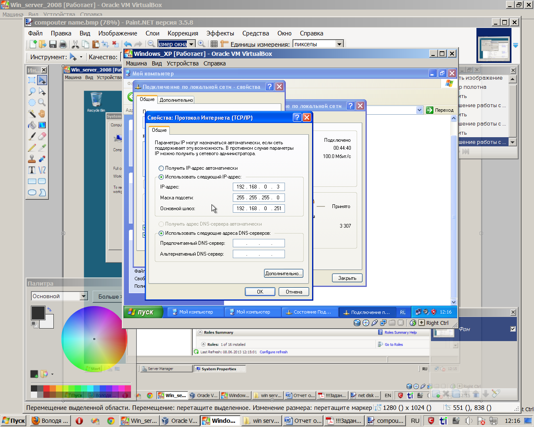Switch to the Дополнительно tab
This screenshot has height=427, width=534.
coord(176,100)
